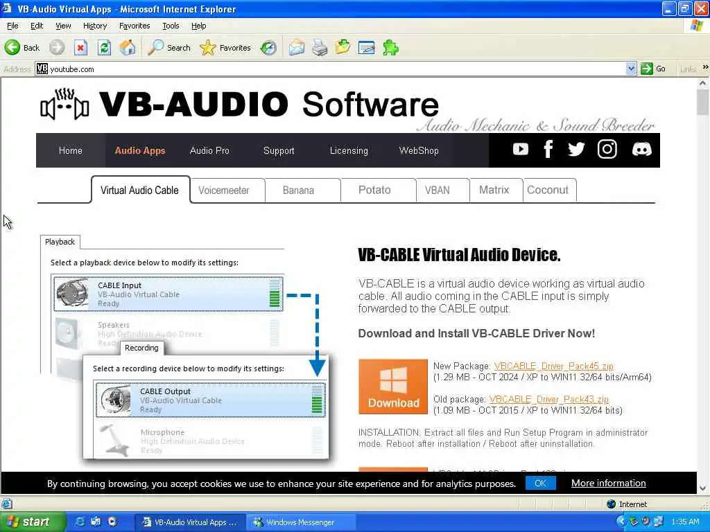Click the Go arrow button
710x532 pixels.
click(653, 69)
